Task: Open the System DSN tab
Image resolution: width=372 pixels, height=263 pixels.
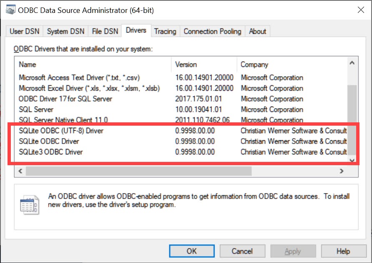Action: pos(65,31)
